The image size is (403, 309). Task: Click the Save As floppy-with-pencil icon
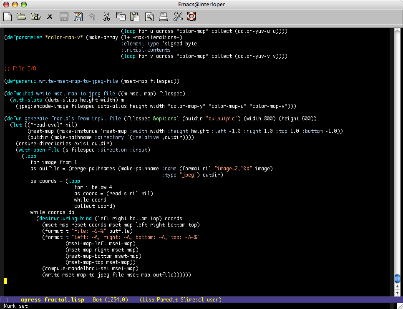(x=78, y=17)
